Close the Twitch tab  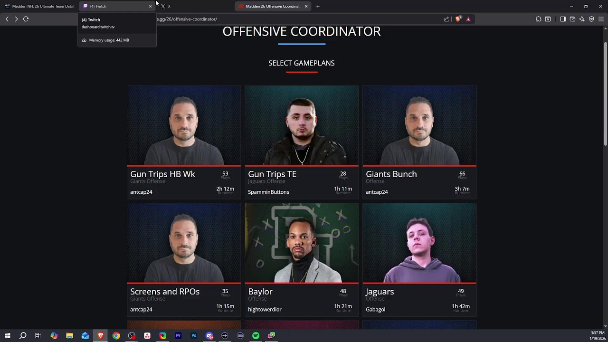pos(151,6)
